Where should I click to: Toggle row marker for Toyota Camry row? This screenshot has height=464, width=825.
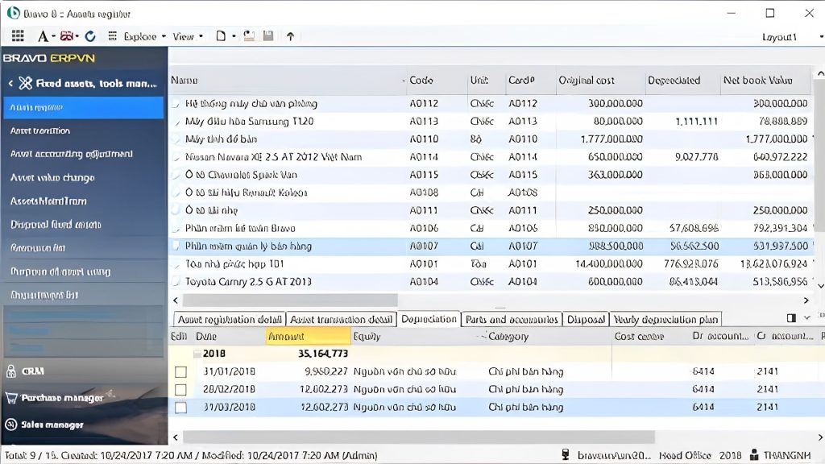click(x=176, y=281)
